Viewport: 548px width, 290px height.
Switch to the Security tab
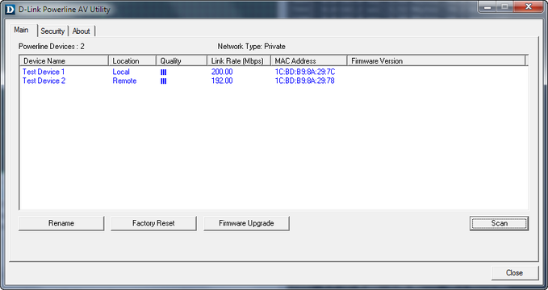(x=52, y=31)
